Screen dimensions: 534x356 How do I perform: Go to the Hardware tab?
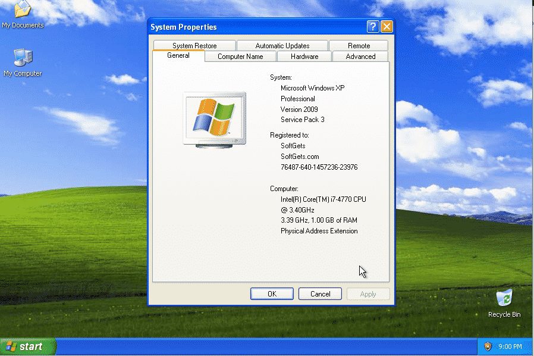(304, 57)
